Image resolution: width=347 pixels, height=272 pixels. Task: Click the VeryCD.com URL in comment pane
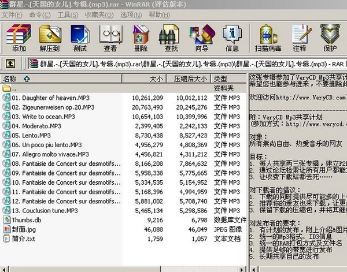[x=311, y=97]
